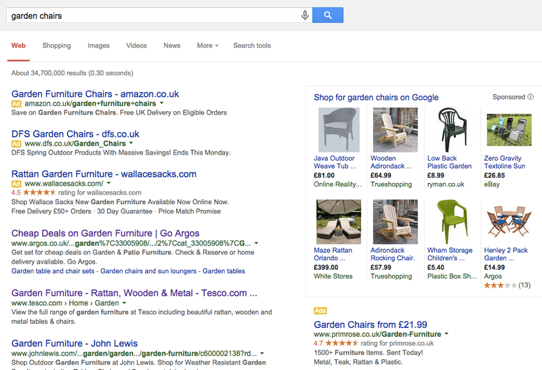This screenshot has width=542, height=370.
Task: Expand the More dropdown menu
Action: pos(207,45)
